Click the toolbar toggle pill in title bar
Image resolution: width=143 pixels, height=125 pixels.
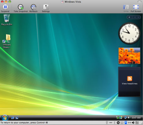coord(140,2)
